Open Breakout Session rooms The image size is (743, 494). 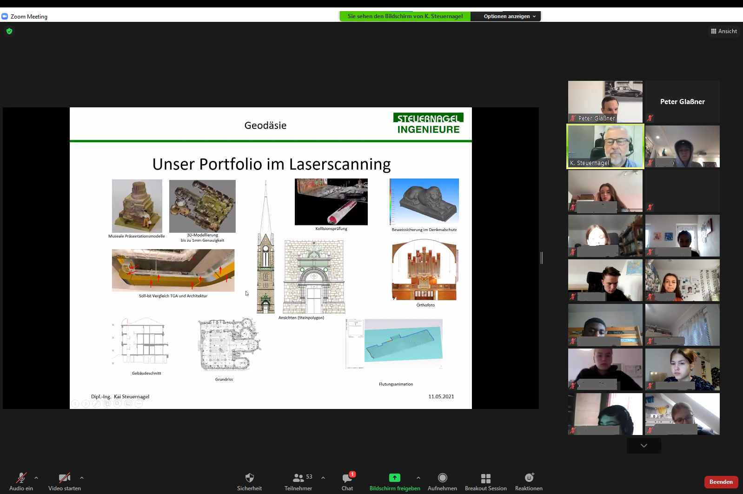pyautogui.click(x=485, y=481)
